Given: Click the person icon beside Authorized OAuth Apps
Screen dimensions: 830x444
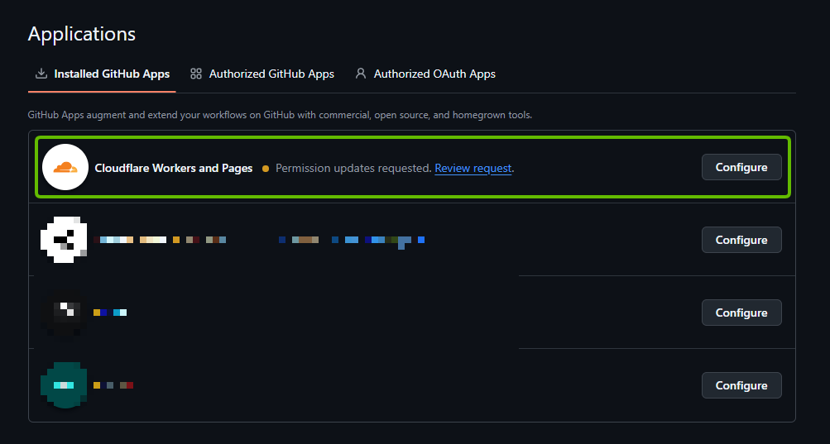Looking at the screenshot, I should tap(361, 74).
